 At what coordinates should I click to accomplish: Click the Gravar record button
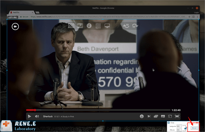pyautogui.click(x=194, y=128)
